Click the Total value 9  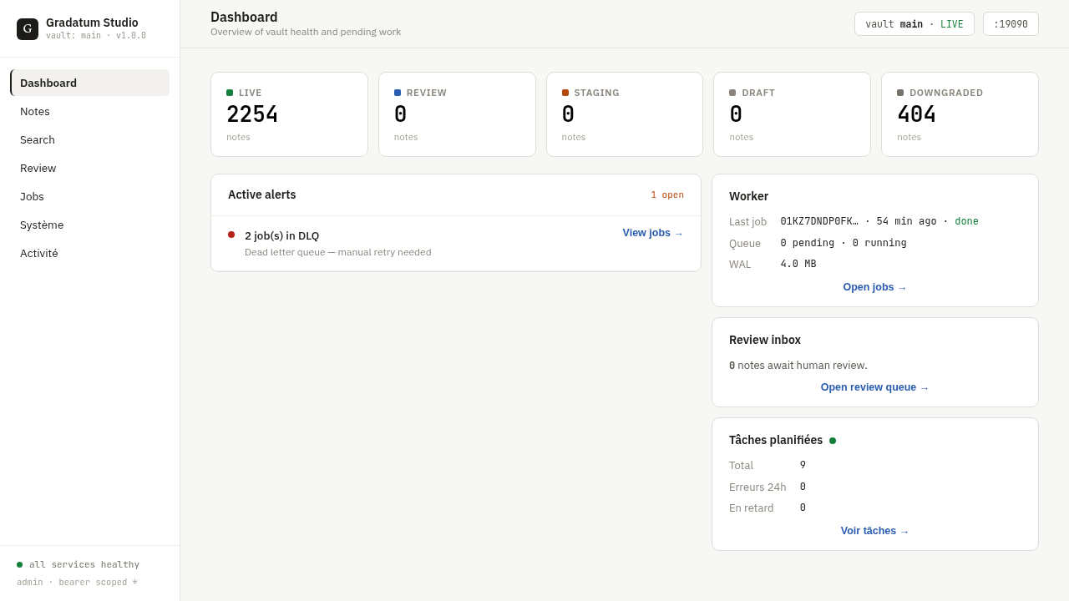(x=803, y=465)
